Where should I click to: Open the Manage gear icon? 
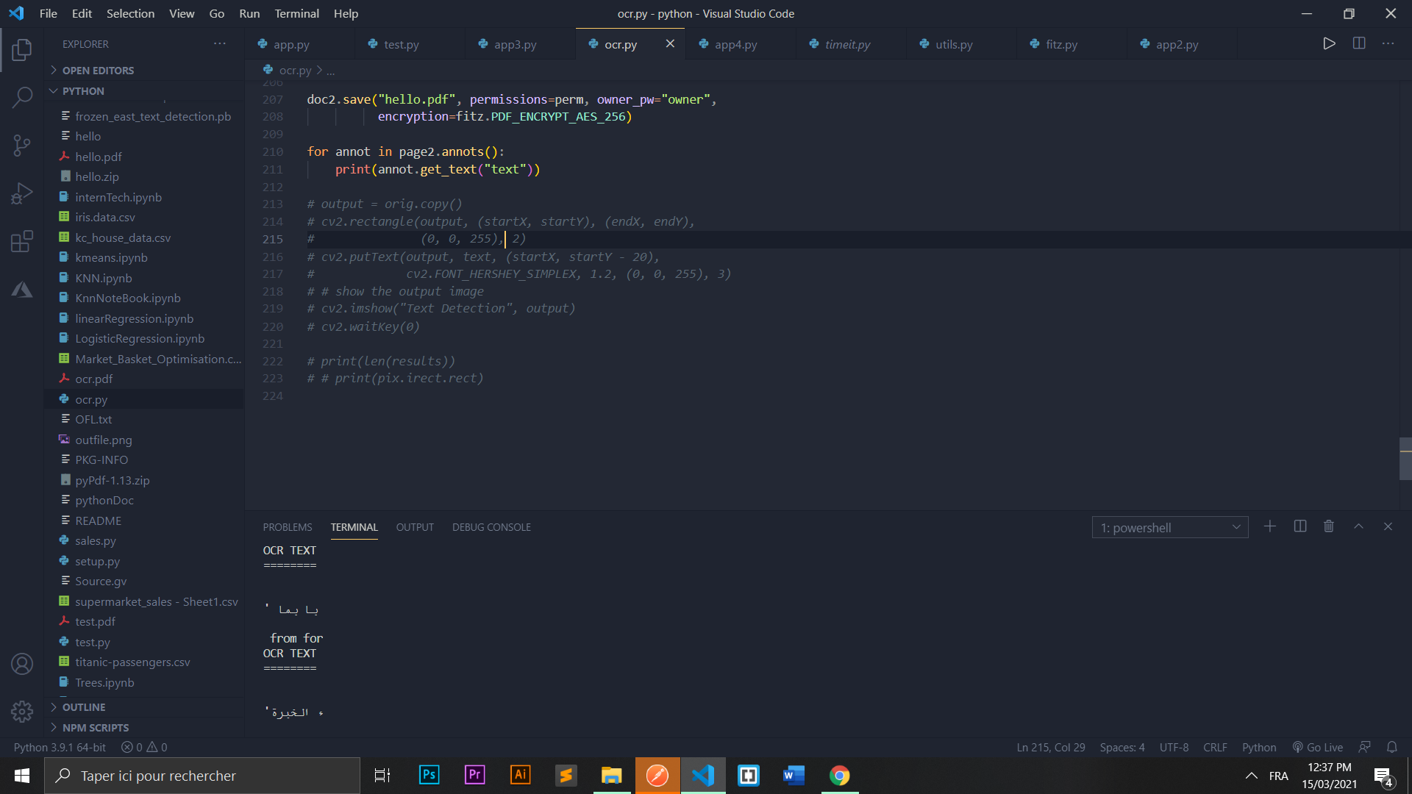(22, 711)
